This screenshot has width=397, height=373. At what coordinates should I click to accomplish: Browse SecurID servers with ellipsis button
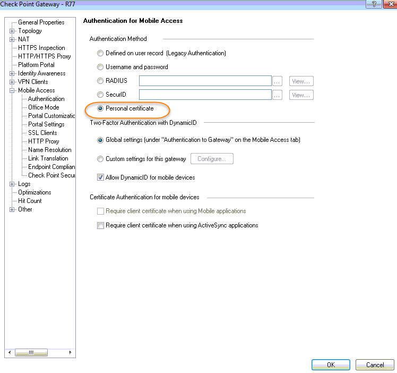277,95
